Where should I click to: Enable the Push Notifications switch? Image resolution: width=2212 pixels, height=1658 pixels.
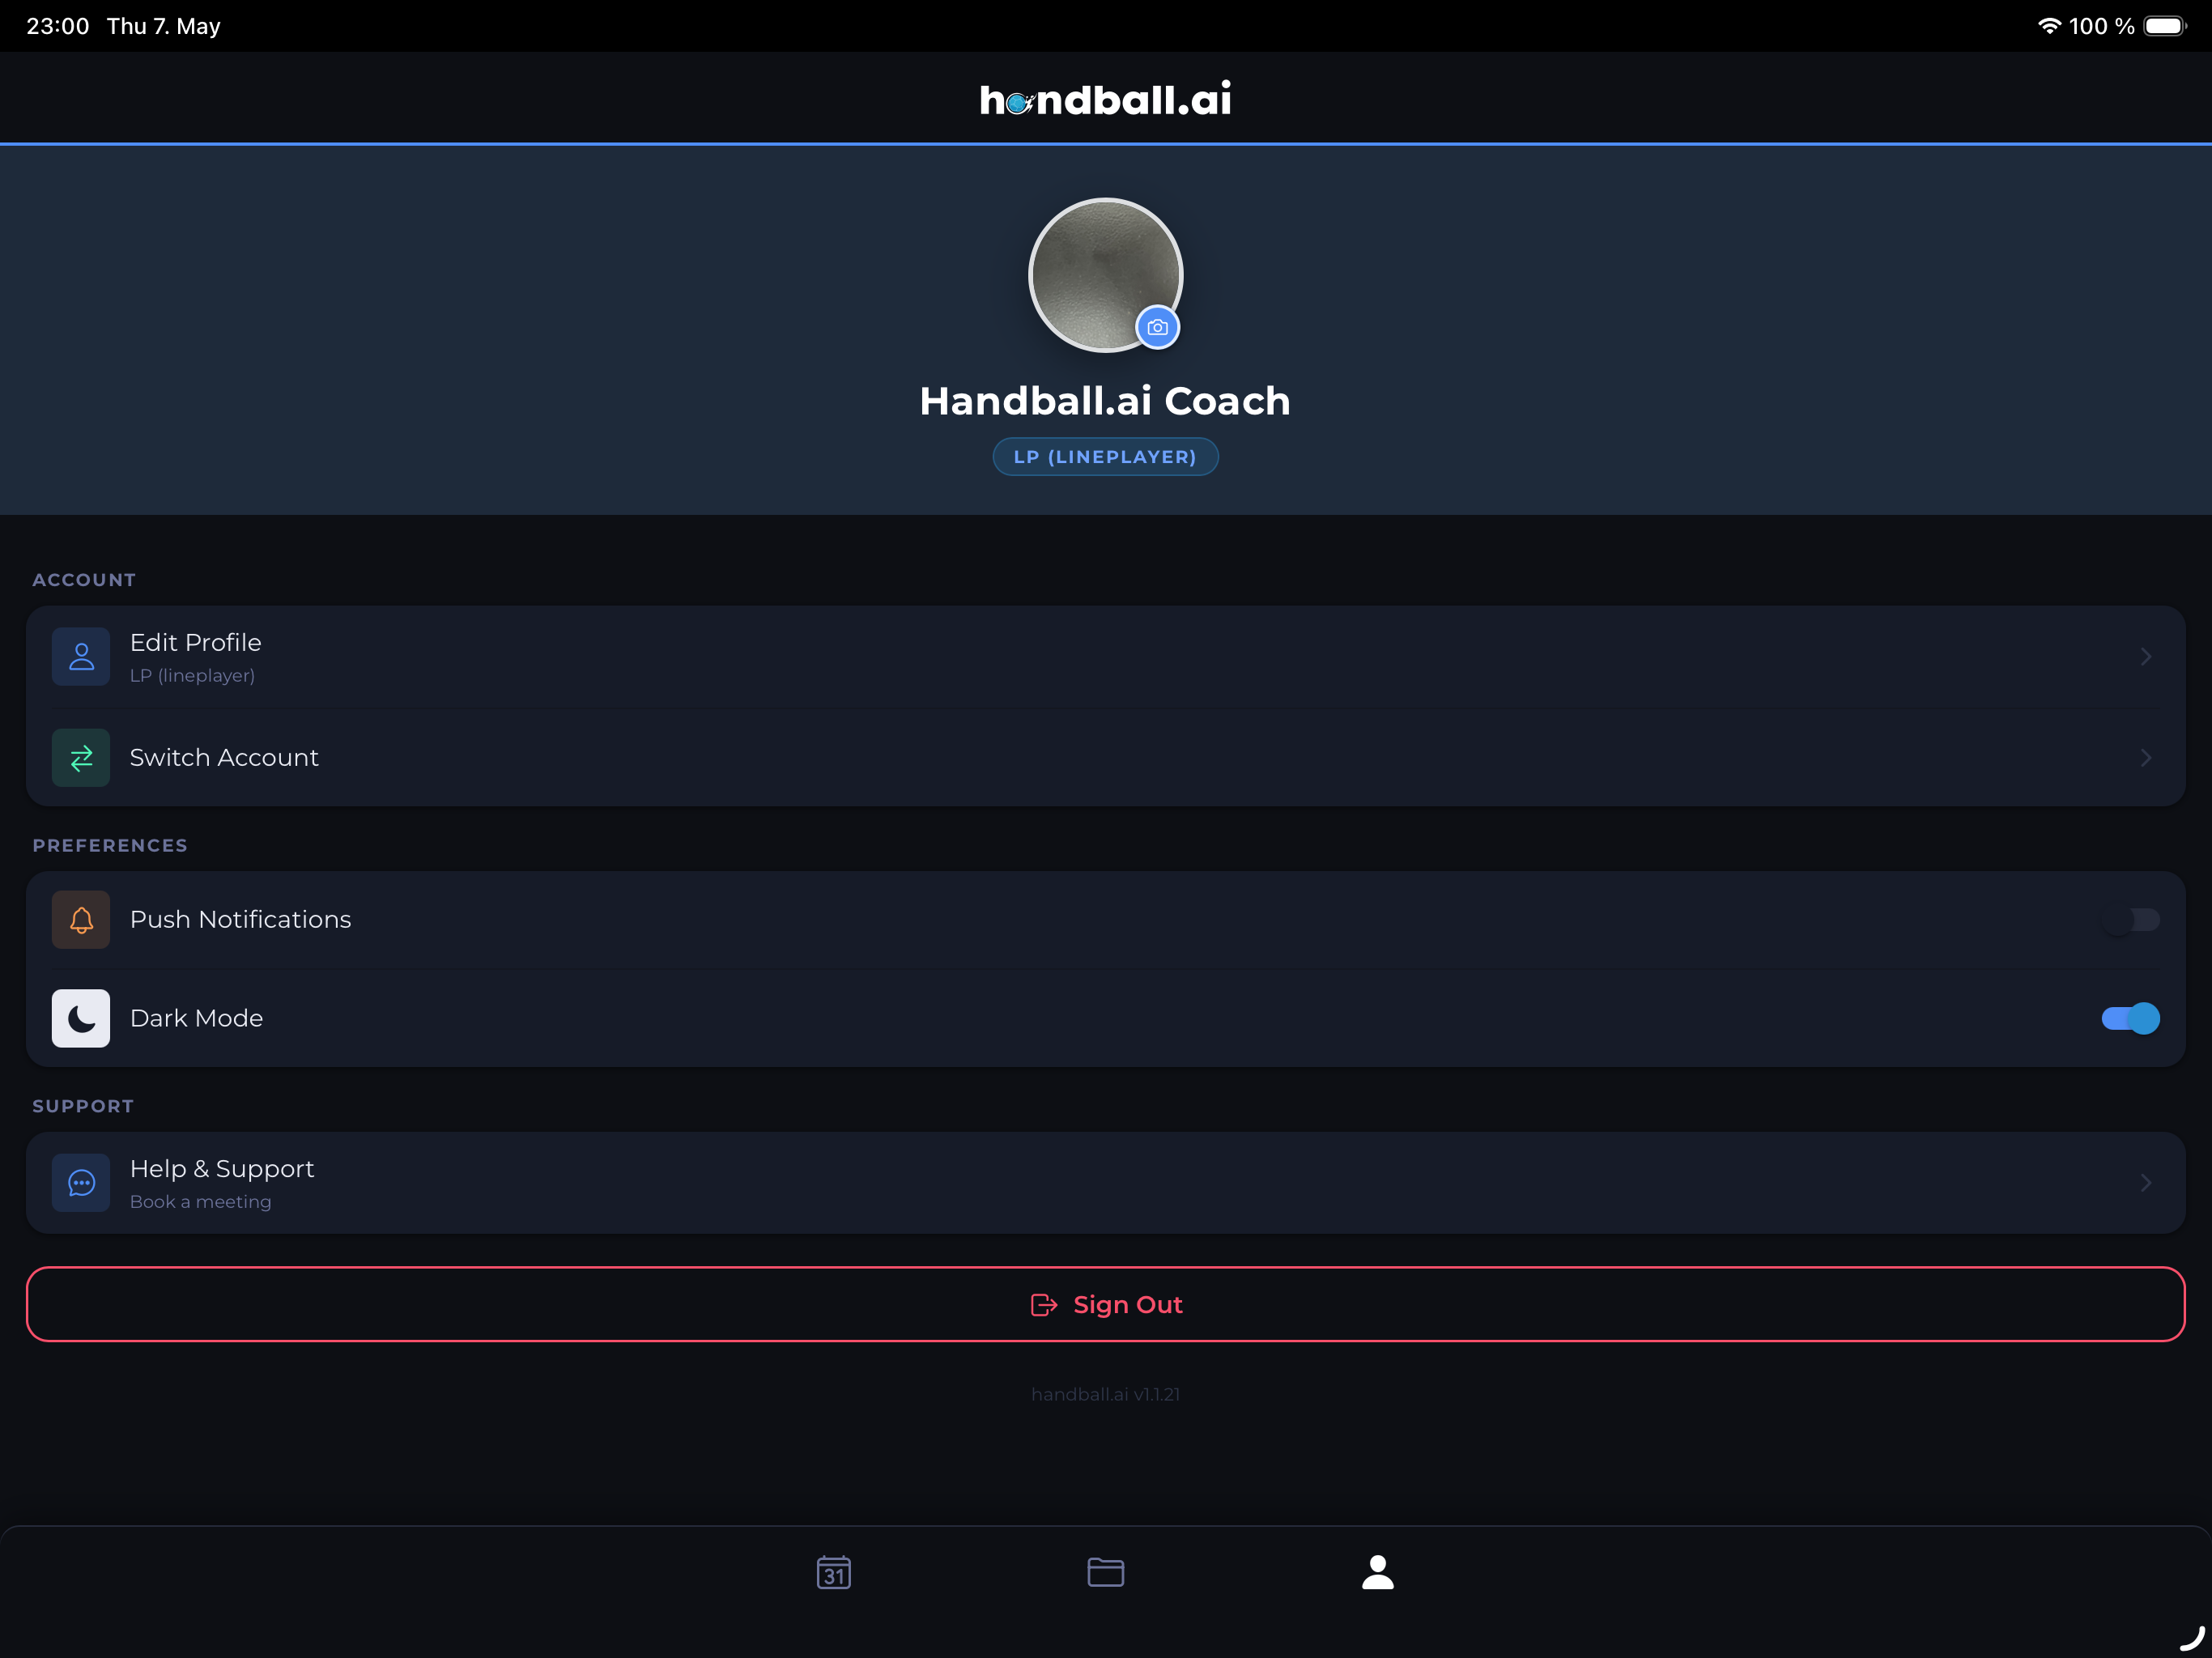pyautogui.click(x=2130, y=920)
